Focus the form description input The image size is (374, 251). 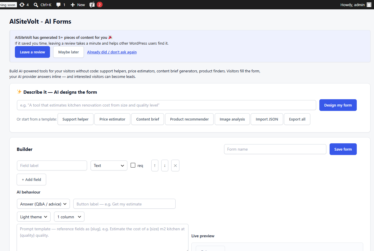pyautogui.click(x=167, y=105)
